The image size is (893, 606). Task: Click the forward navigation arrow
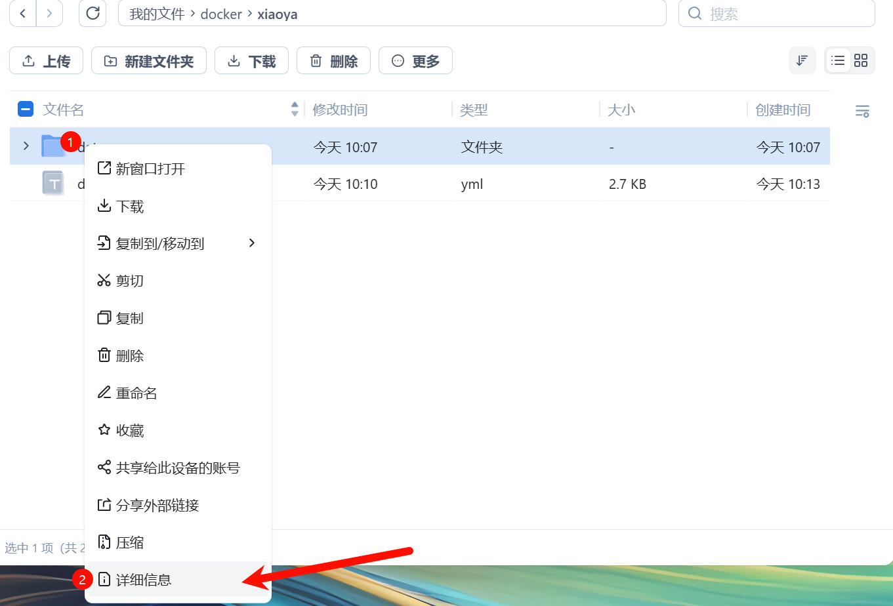[50, 13]
